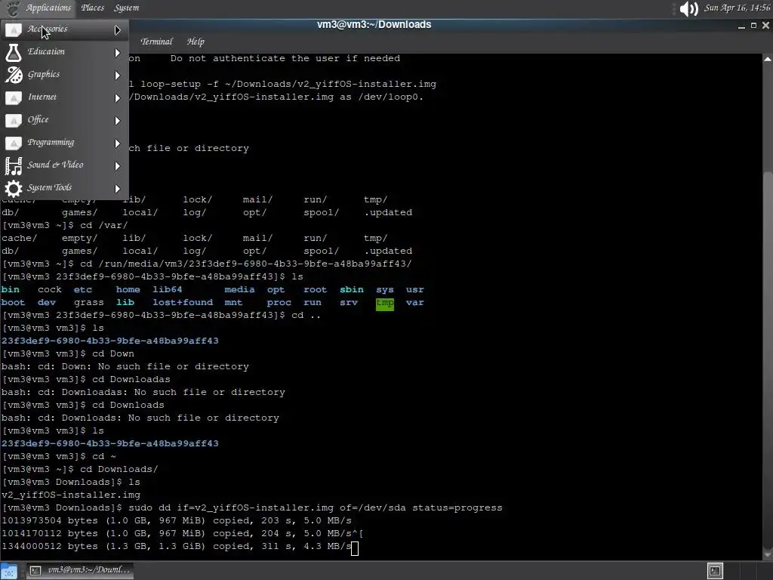Click the sbin directory listing
The height and width of the screenshot is (580, 773).
(x=352, y=289)
